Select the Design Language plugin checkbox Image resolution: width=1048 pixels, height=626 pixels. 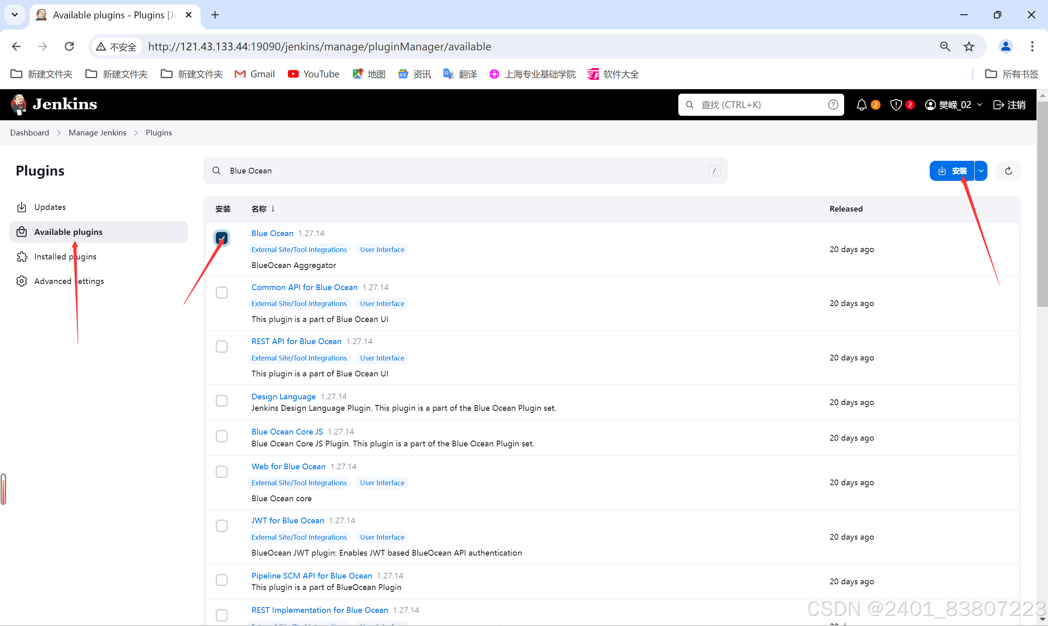[x=221, y=400]
